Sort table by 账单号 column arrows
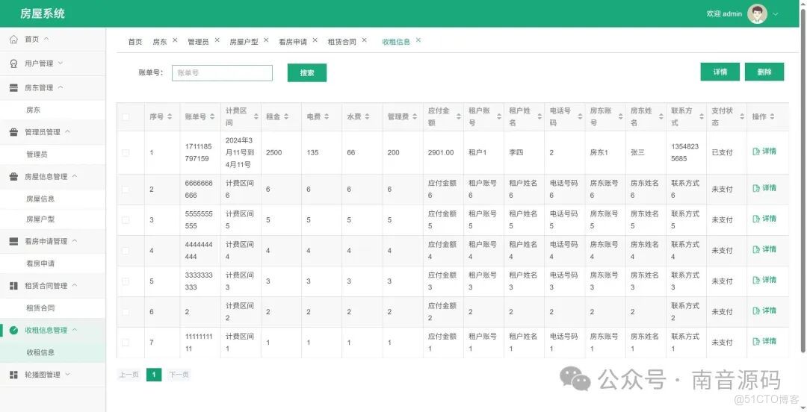807x412 pixels. (x=212, y=116)
